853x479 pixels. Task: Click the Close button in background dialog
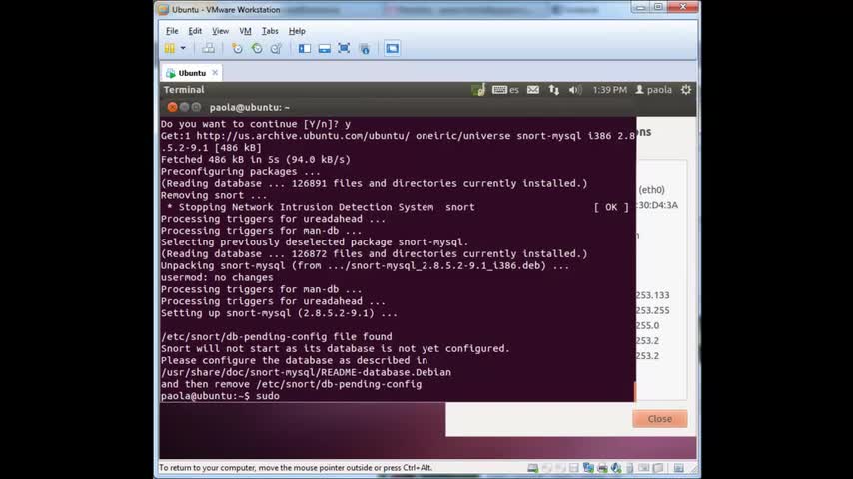click(x=660, y=419)
